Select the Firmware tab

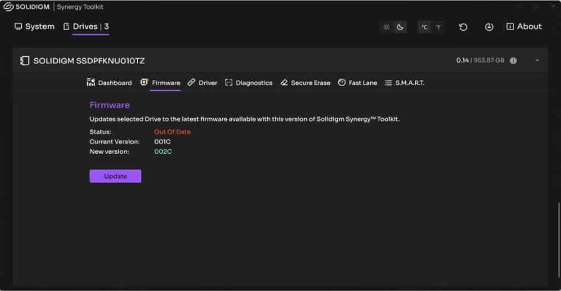[161, 83]
